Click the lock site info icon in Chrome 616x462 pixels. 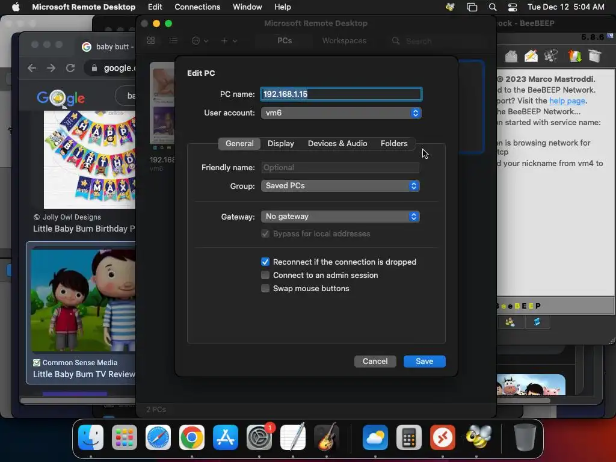tap(94, 68)
